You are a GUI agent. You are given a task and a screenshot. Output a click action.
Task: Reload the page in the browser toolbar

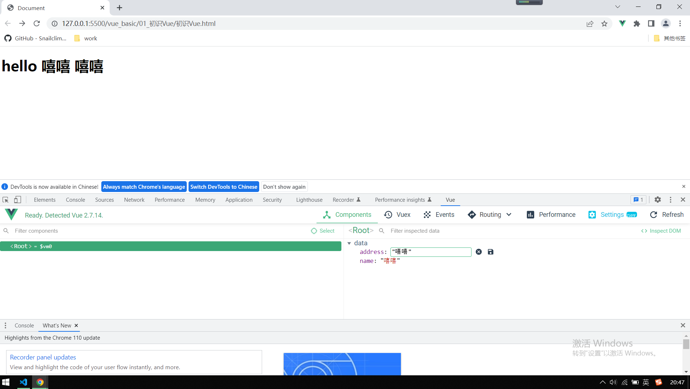point(37,23)
